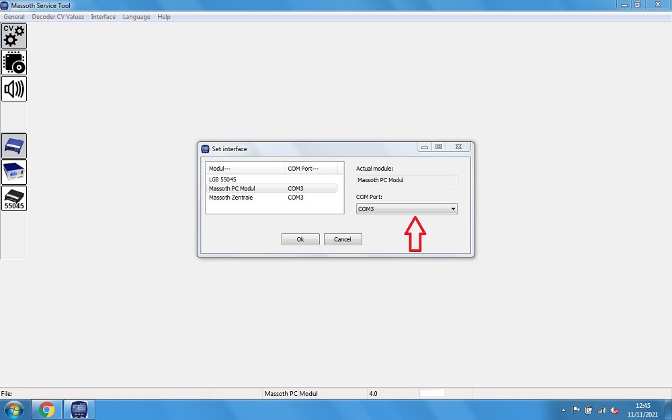Open the Decoder CV Values menu
This screenshot has width=672, height=420.
(x=58, y=17)
